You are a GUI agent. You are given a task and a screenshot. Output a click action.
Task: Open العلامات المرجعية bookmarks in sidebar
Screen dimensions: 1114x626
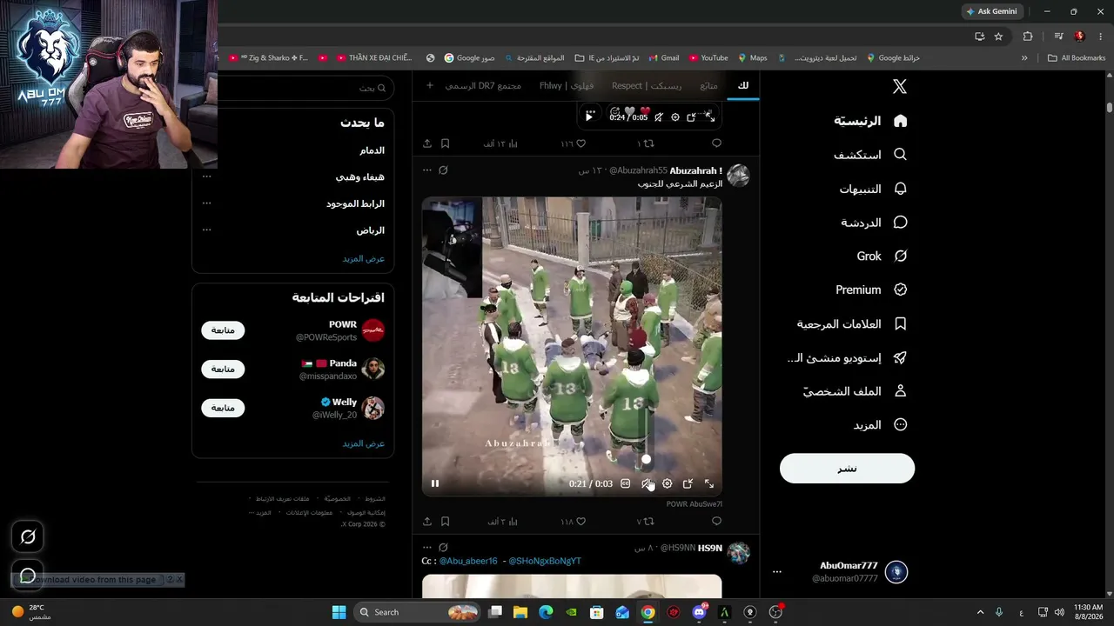[852, 323]
